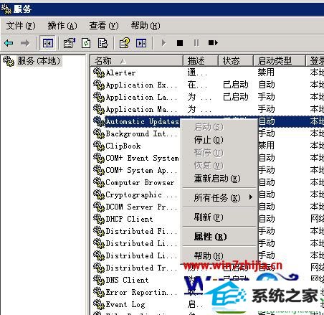This screenshot has height=315, width=324.
Task: Choose 属性(R) from the context menu
Action: point(219,237)
